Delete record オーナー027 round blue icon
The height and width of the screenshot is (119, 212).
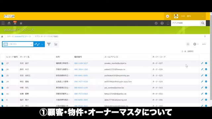[x=206, y=63]
